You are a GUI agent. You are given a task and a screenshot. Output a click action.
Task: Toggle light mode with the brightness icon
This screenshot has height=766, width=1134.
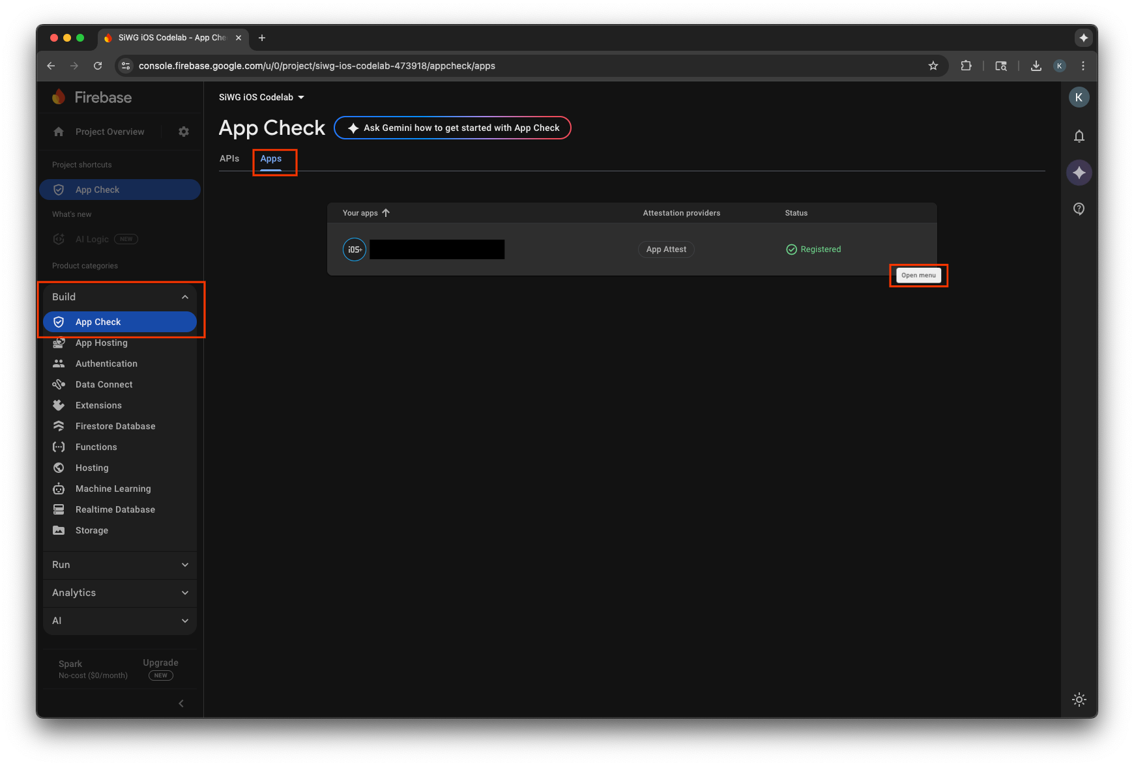1079,699
